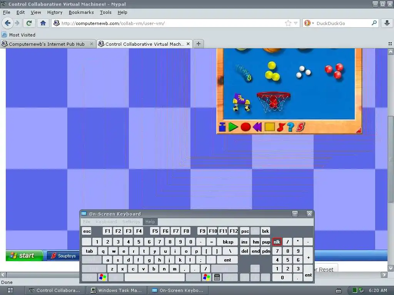Click the 6:20 AM system clock

(378, 290)
